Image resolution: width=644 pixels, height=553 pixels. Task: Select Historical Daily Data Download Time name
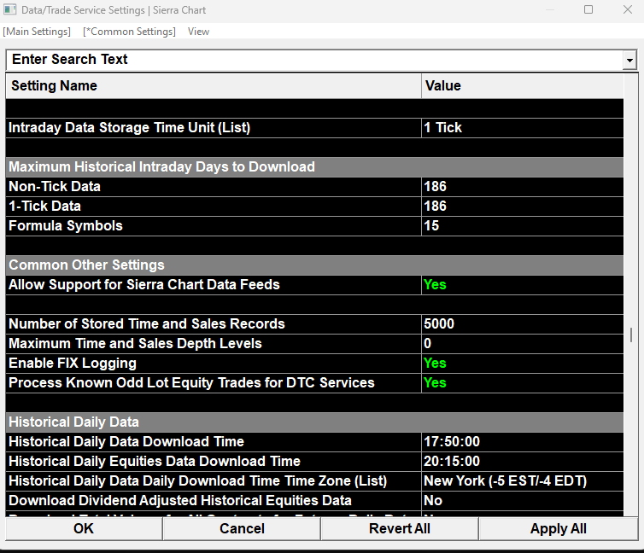[x=214, y=442]
